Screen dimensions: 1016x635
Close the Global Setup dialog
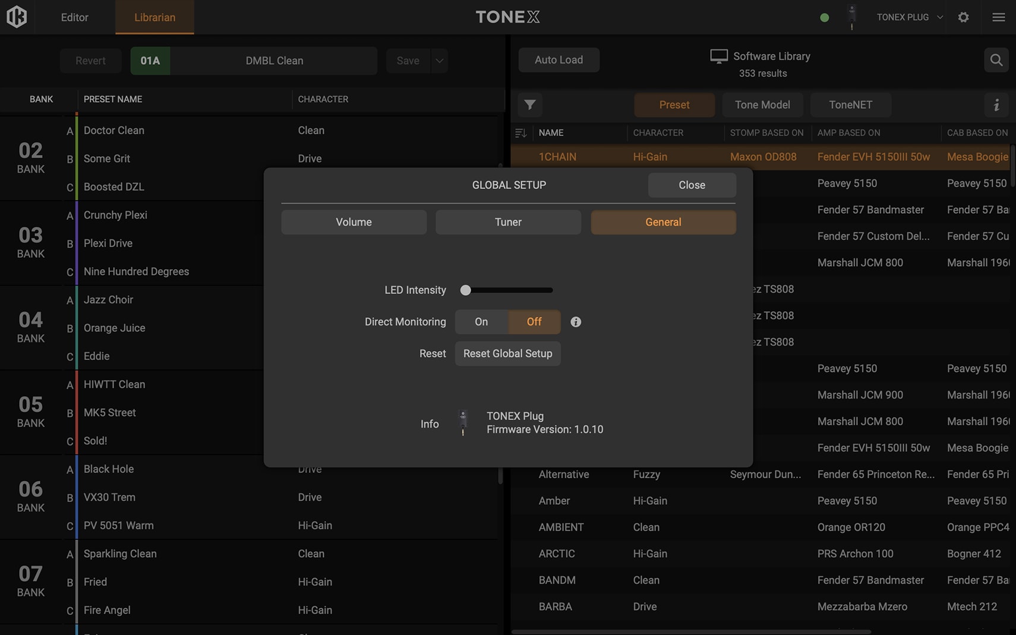(692, 185)
